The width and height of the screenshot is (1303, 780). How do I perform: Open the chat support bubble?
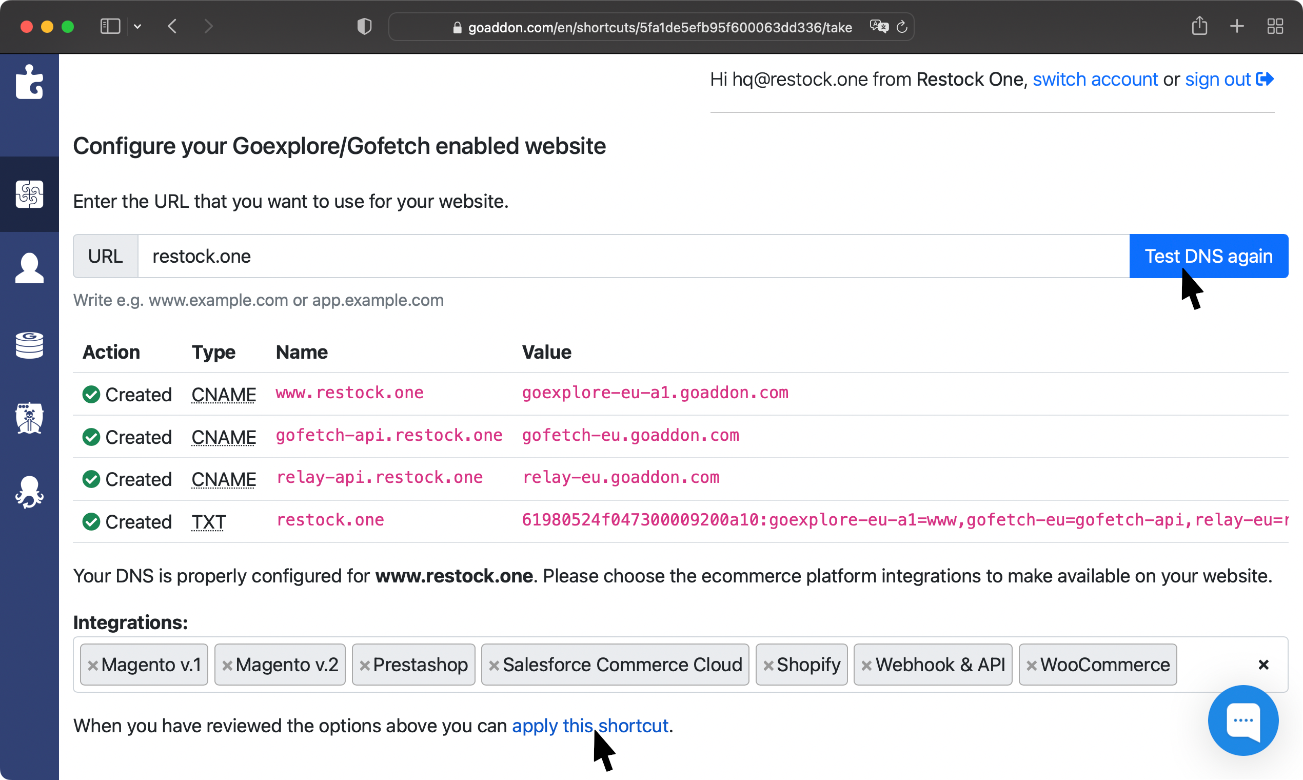click(x=1242, y=720)
